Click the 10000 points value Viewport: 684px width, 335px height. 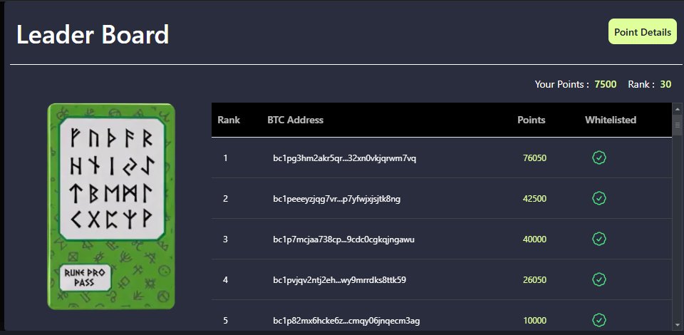tap(534, 321)
